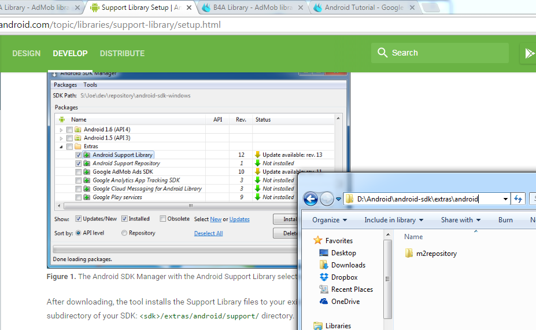Viewport: 536px width, 330px height.
Task: Click the navigation pane scrollbar thumb
Action: click(387, 279)
